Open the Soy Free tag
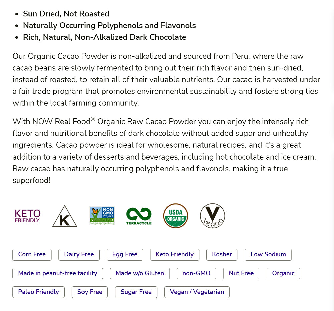Screen dimensions: 334x311 (x=90, y=292)
